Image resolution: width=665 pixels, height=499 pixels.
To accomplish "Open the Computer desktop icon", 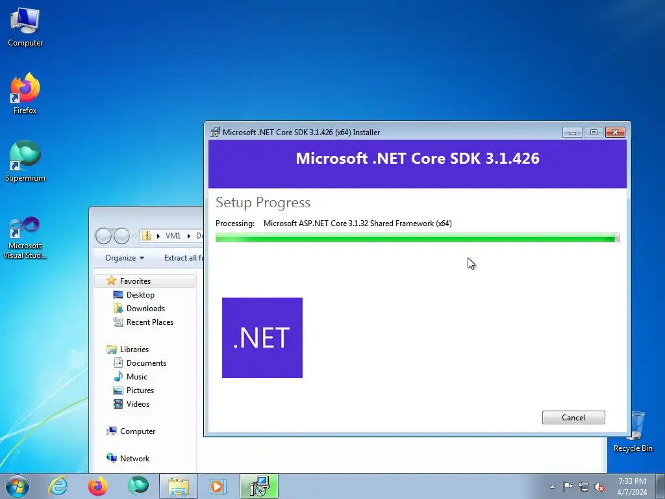I will click(25, 27).
